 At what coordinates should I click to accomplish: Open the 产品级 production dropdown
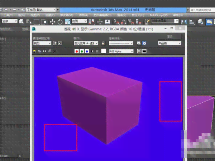[x=169, y=43]
